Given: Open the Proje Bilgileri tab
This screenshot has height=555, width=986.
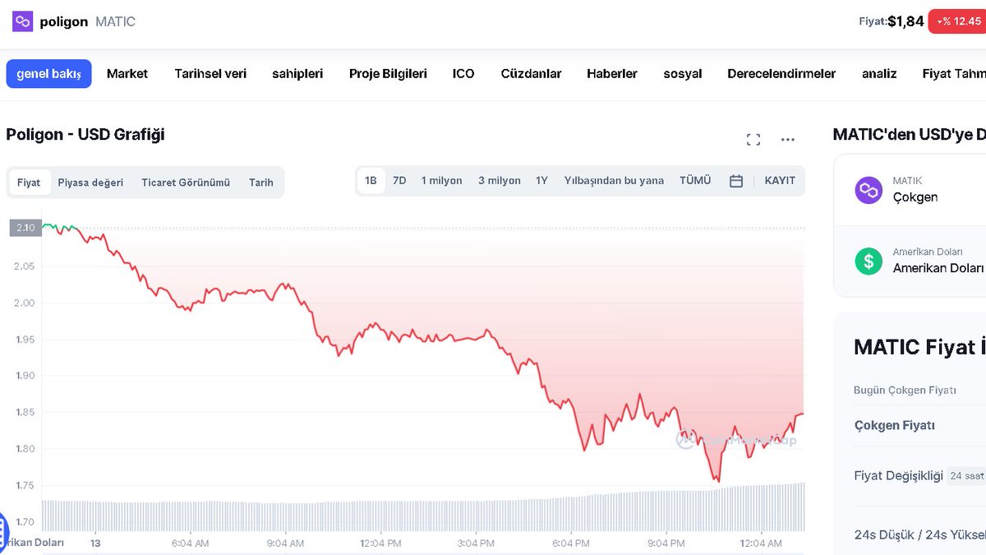Looking at the screenshot, I should (x=388, y=73).
